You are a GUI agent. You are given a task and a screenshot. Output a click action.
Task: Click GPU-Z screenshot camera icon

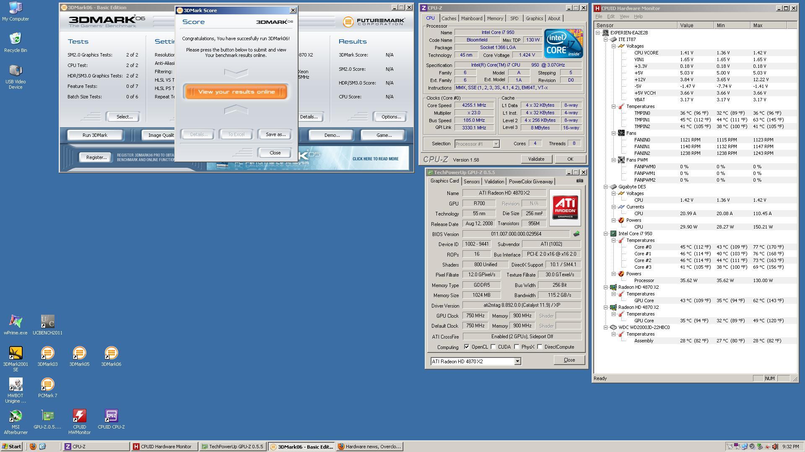coord(579,181)
